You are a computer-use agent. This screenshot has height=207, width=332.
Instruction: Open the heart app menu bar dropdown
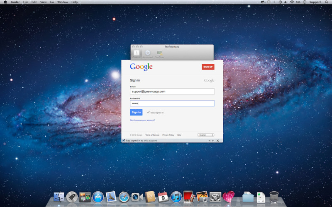point(263,2)
